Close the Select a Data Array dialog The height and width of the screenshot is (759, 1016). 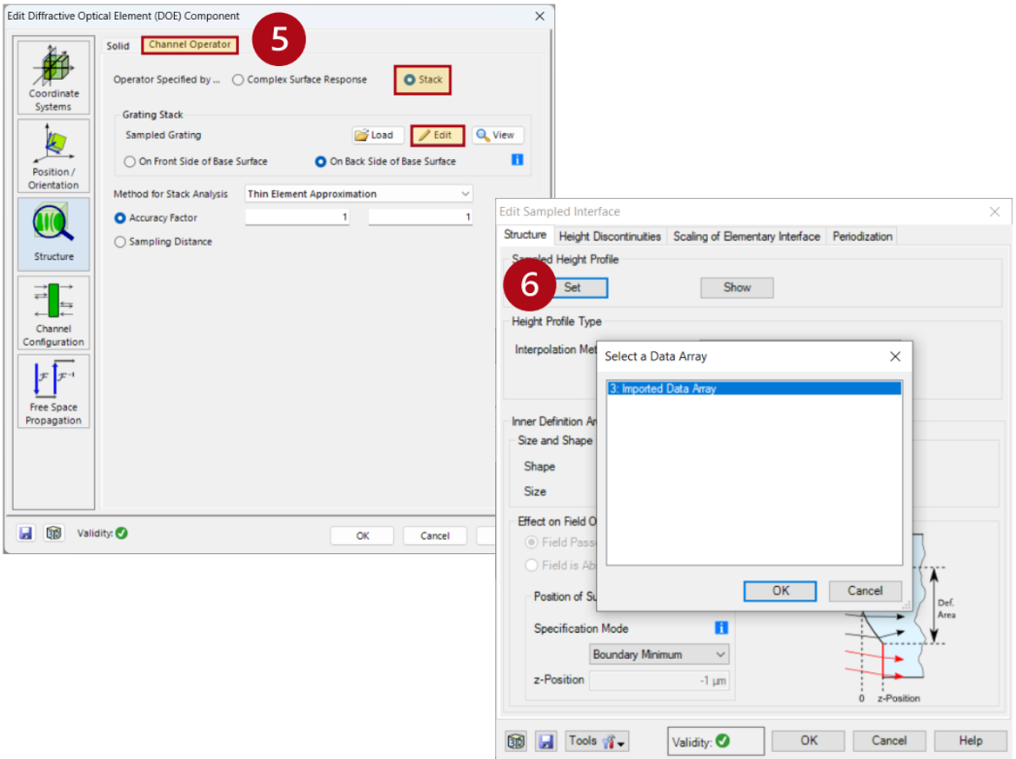(895, 356)
